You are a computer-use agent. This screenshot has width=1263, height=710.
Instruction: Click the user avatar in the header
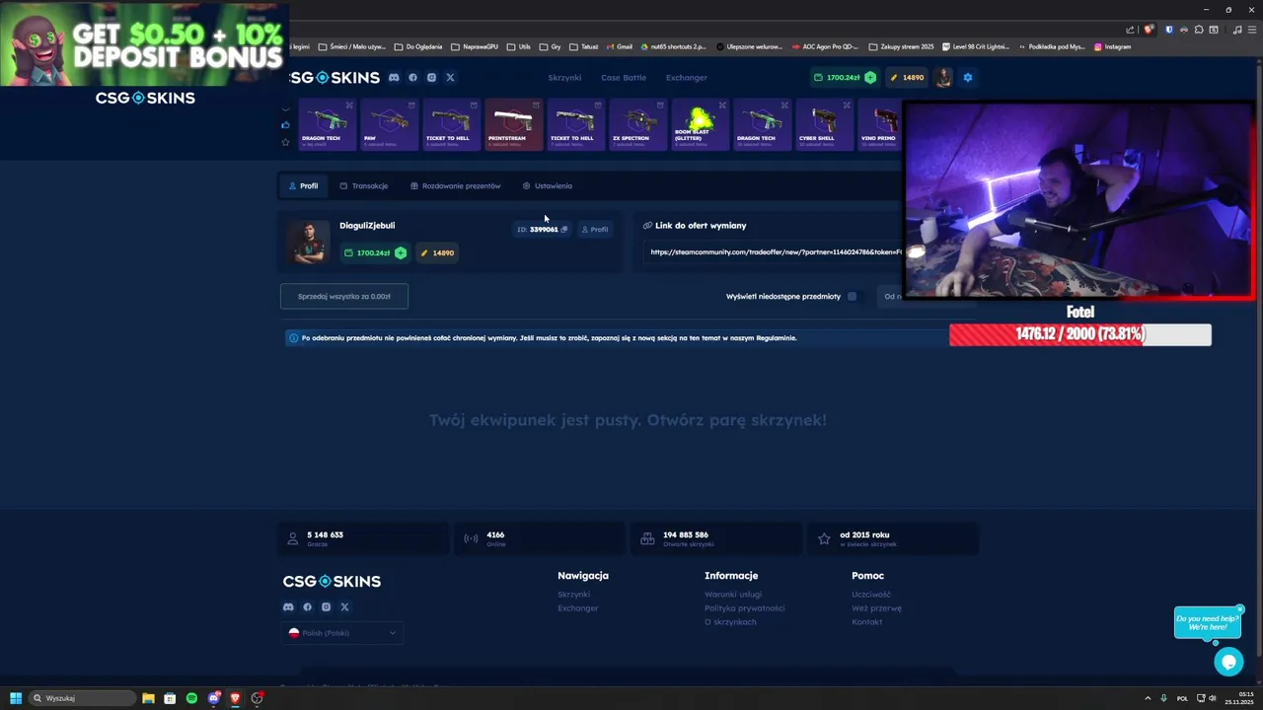943,77
